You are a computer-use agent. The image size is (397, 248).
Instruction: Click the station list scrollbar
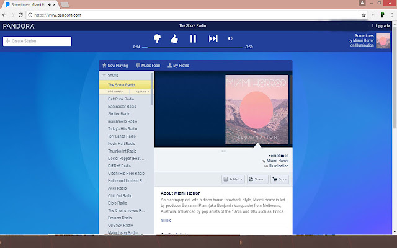pos(152,89)
